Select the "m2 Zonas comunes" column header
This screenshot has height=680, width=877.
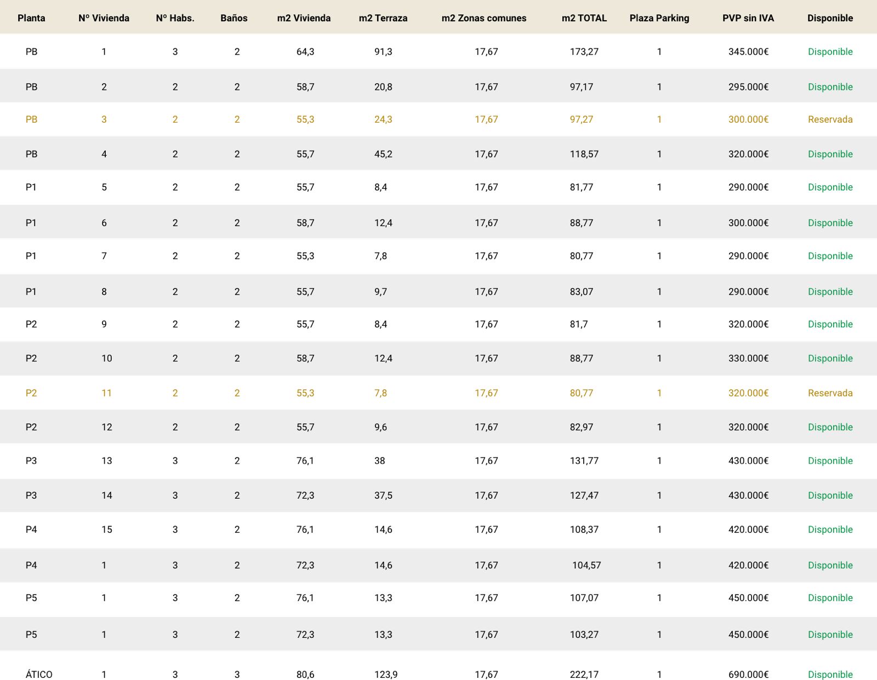pos(483,18)
